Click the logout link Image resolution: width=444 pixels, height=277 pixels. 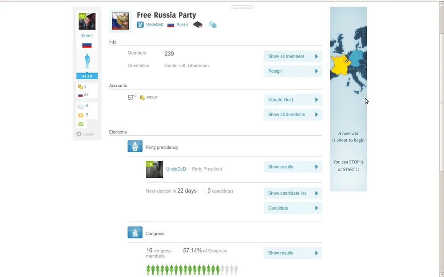coord(88,134)
